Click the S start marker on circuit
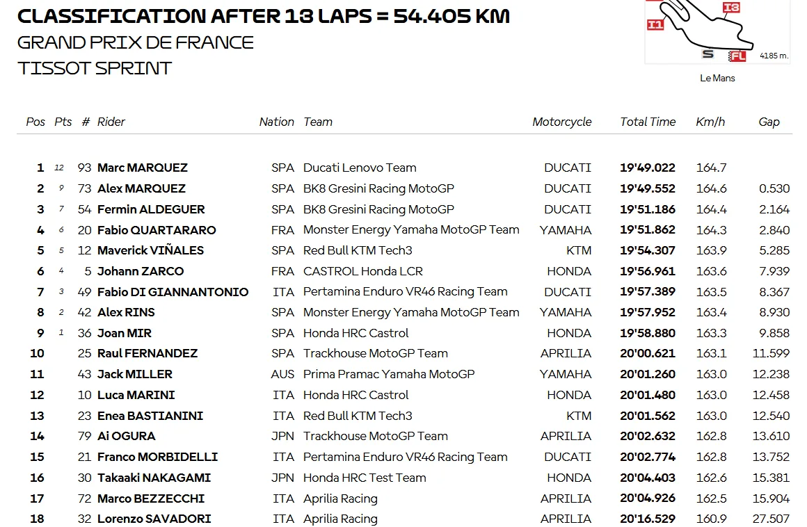Image resolution: width=807 pixels, height=527 pixels. coord(708,54)
